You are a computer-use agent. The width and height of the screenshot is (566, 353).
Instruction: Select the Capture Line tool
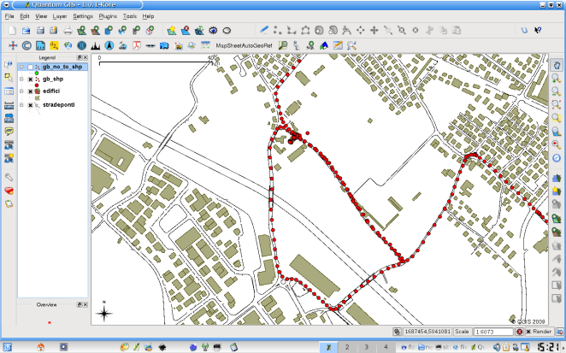click(x=292, y=30)
